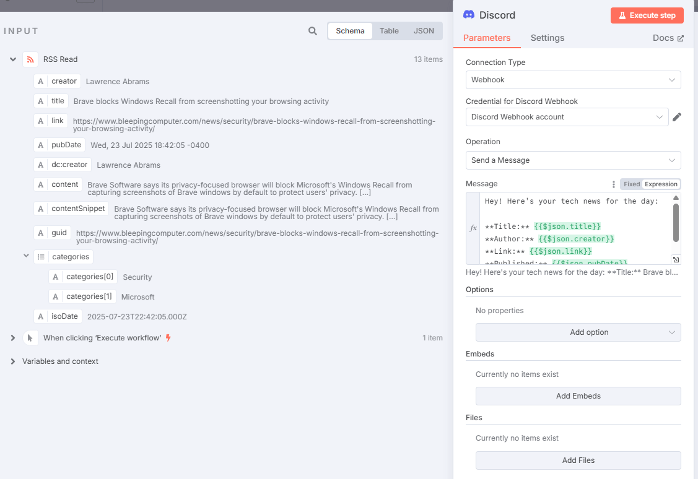Viewport: 698px width, 479px height.
Task: Click the {{$json.title}} expression token
Action: click(567, 227)
